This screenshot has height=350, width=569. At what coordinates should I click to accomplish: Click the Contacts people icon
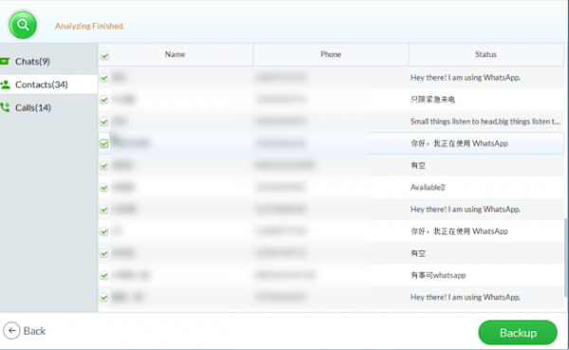click(x=5, y=84)
